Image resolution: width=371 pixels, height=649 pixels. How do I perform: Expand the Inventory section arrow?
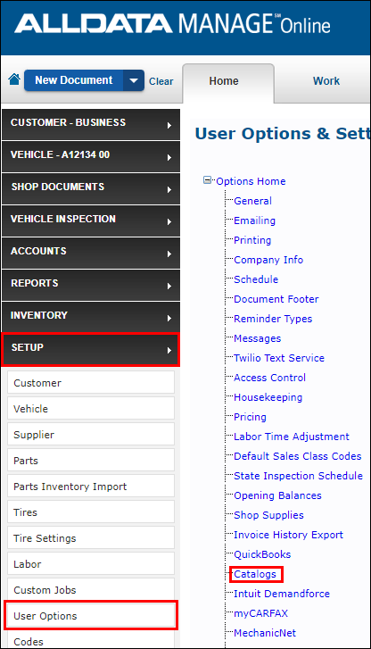coord(169,318)
